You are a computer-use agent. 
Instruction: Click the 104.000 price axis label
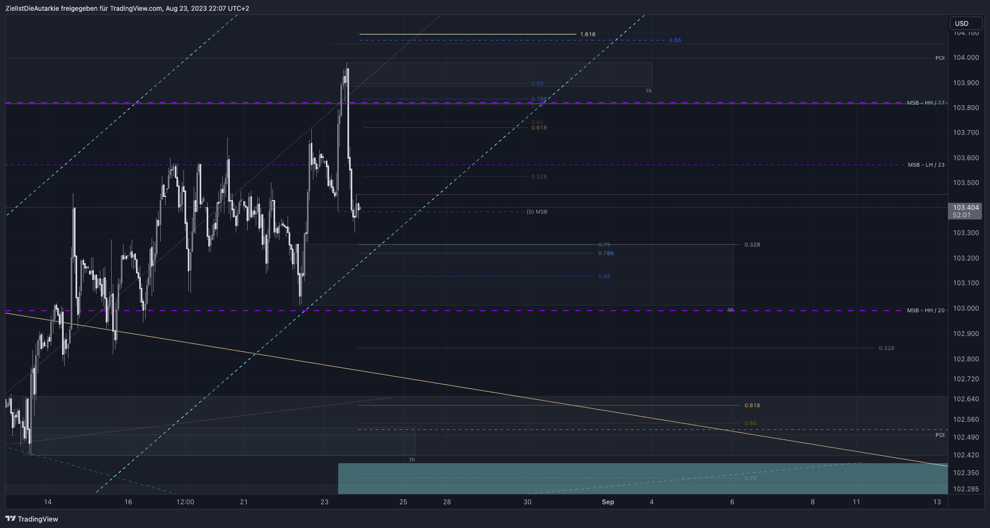(x=966, y=58)
